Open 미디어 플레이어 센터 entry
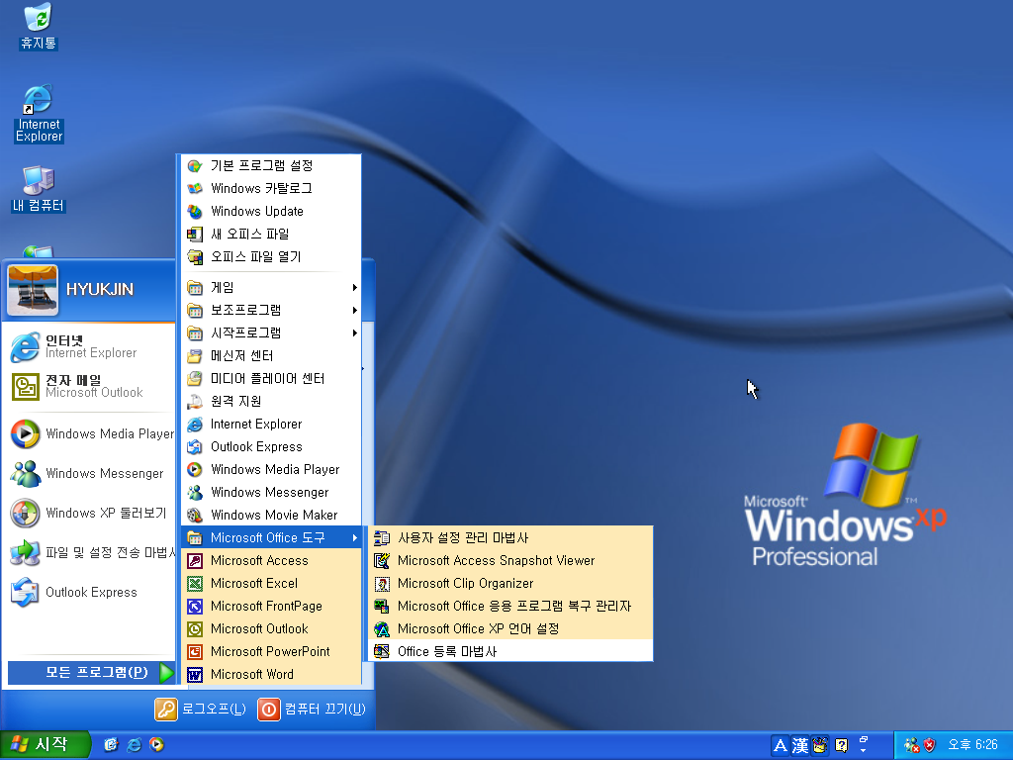This screenshot has height=760, width=1013. (x=271, y=378)
